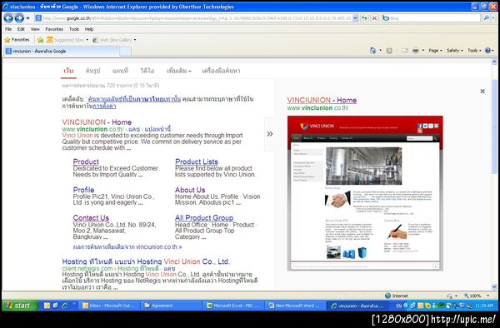Expand the เพิ่มเติม more dropdown
The height and width of the screenshot is (328, 500).
[x=179, y=71]
